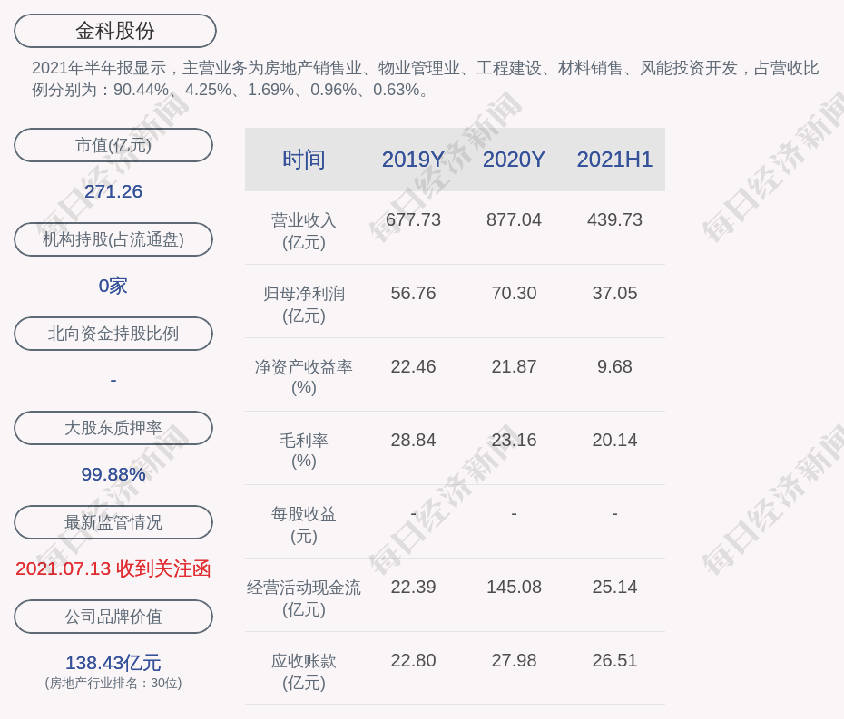The image size is (844, 719).
Task: Click the 归母净利润(亿元) row label
Action: tap(304, 305)
